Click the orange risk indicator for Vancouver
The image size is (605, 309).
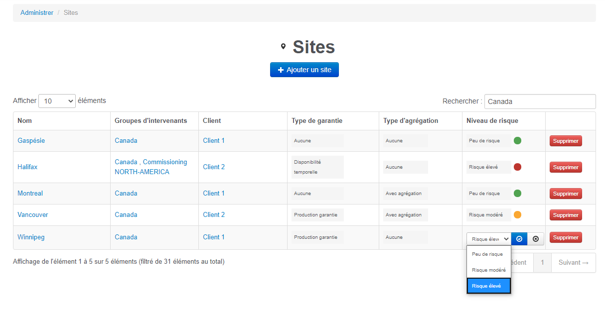click(x=517, y=214)
